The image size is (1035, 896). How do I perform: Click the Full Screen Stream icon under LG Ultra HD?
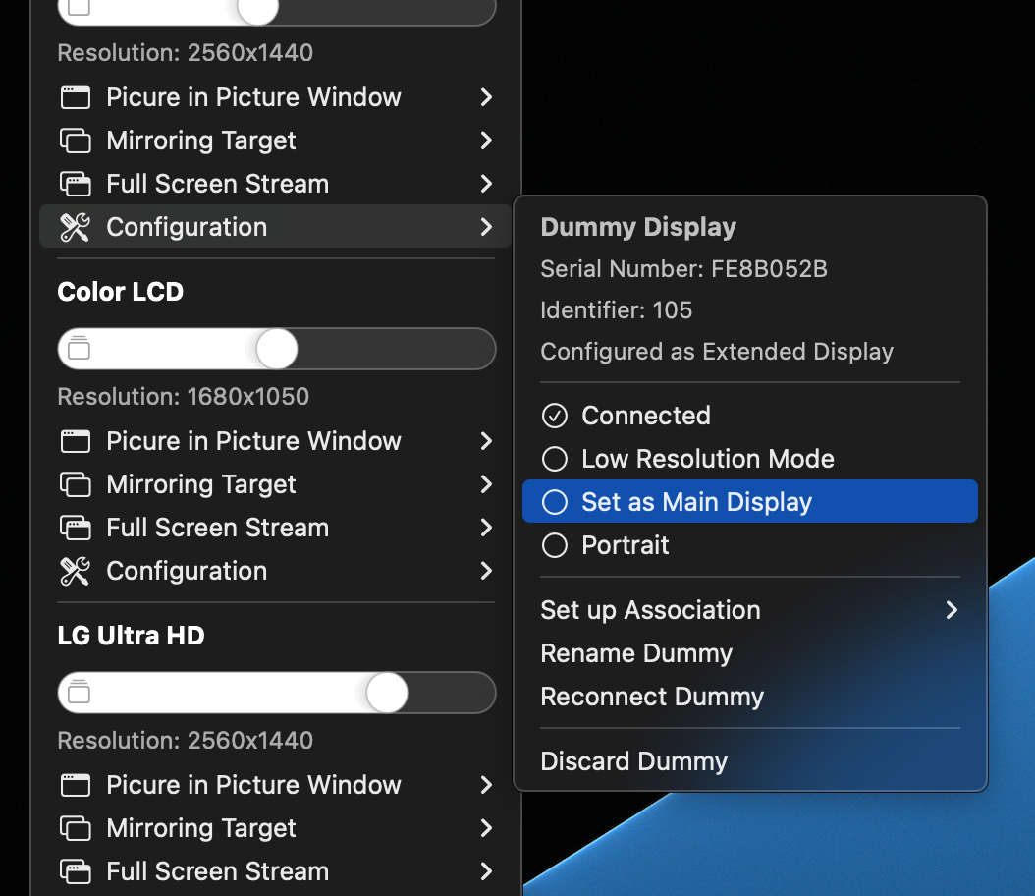coord(76,871)
